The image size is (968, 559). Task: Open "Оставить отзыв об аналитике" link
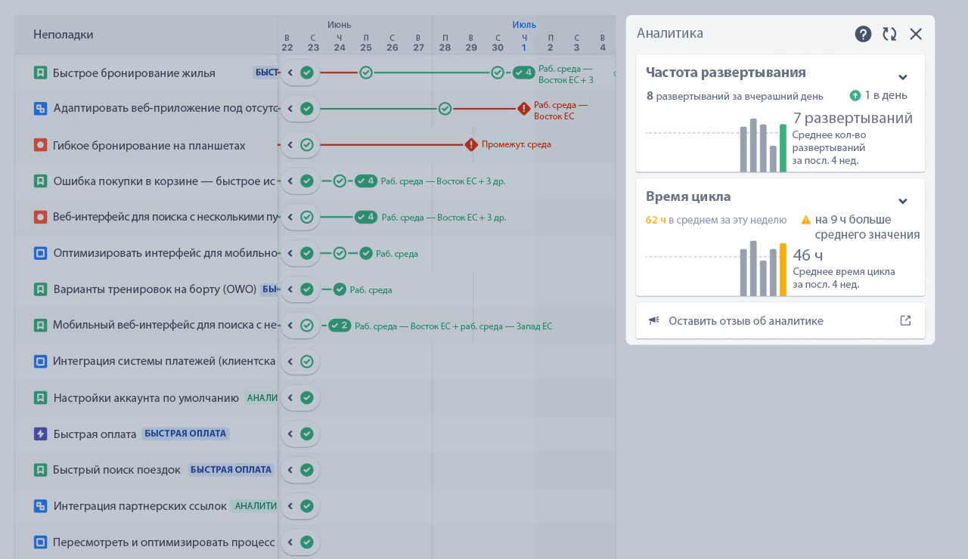tap(746, 320)
